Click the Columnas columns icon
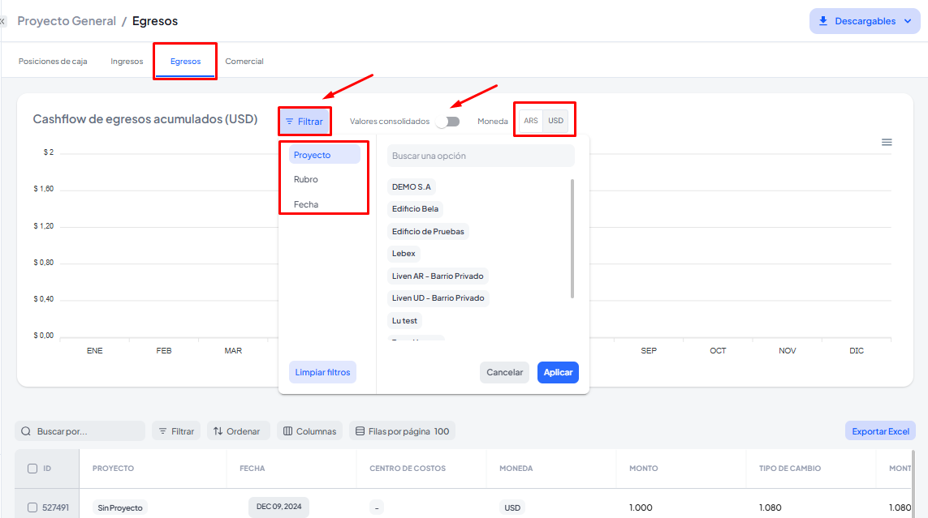This screenshot has width=928, height=518. point(287,431)
